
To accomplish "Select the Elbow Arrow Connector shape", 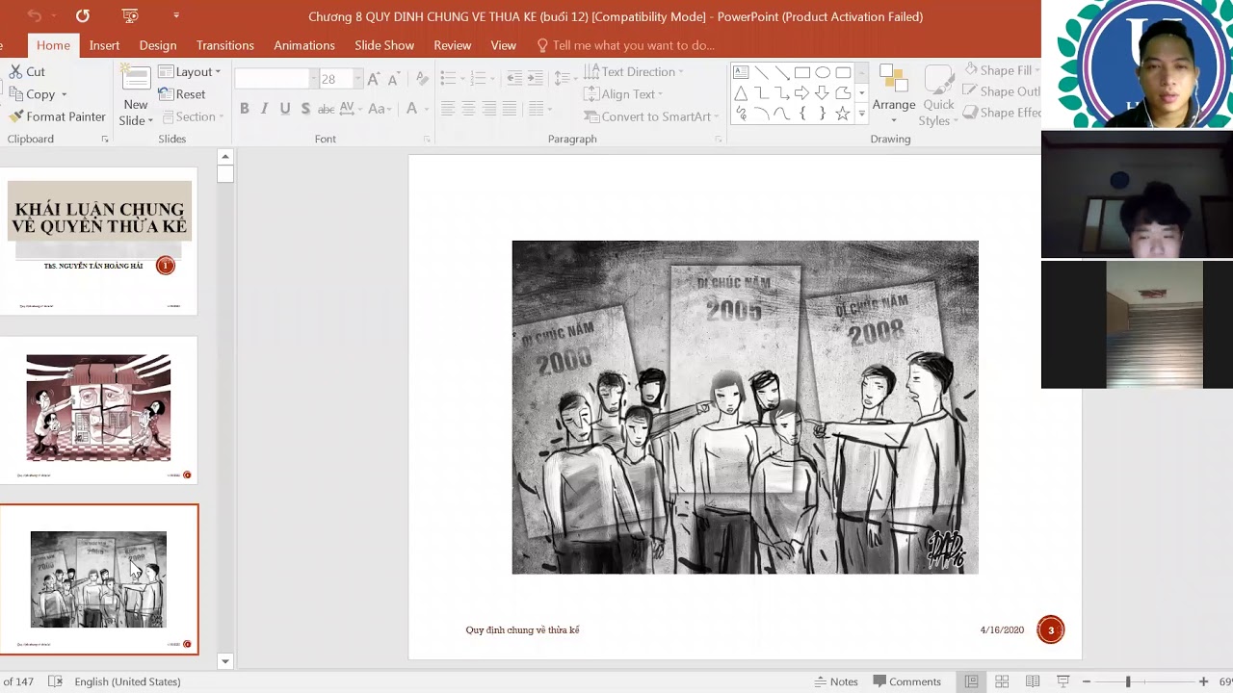I will pos(781,93).
